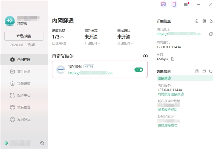Screen dimensions: 217x149
Task: Go to the 域名管理 sidebar tab
Action: click(x=24, y=107)
